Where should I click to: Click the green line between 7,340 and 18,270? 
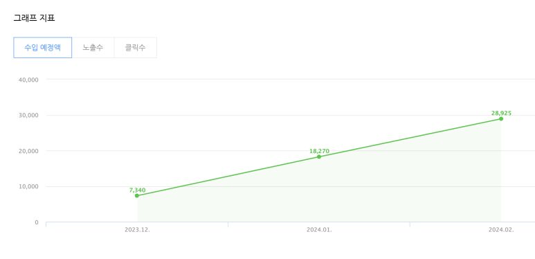click(x=228, y=176)
